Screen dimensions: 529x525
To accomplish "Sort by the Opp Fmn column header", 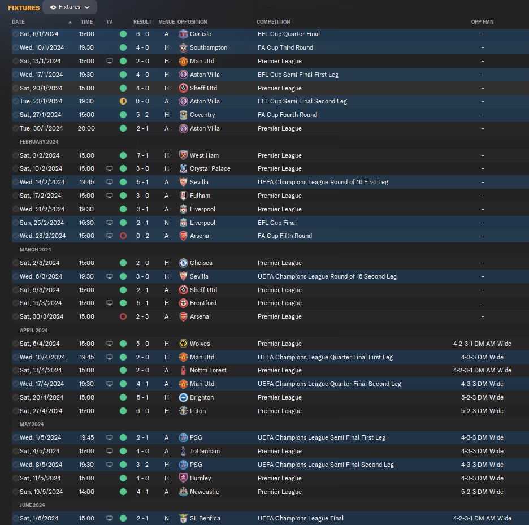I will 482,22.
